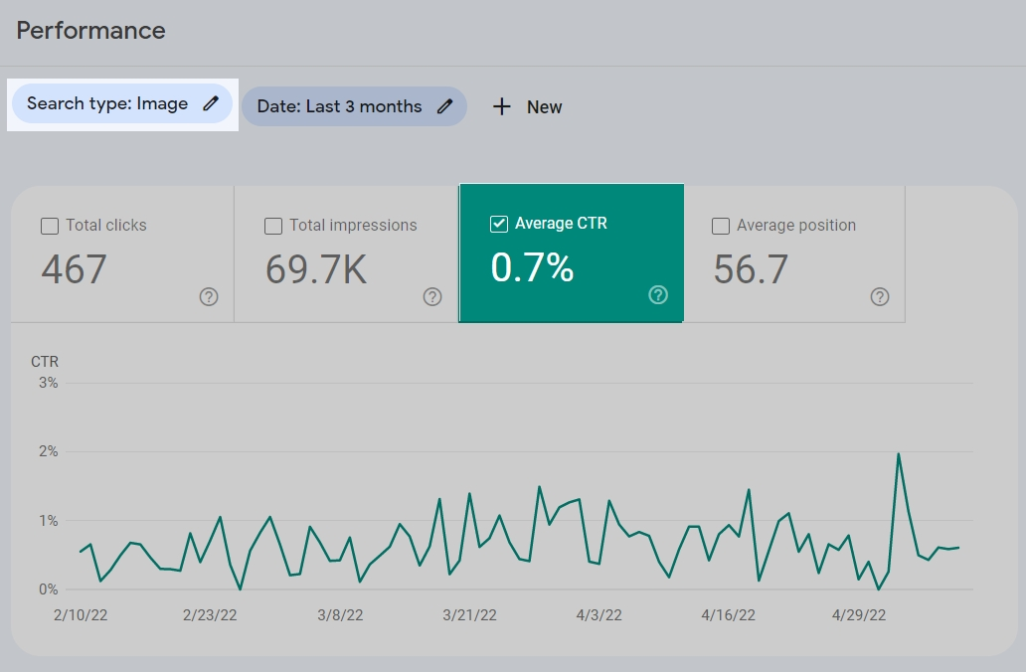Click the edit pencil on Date filter

[444, 105]
